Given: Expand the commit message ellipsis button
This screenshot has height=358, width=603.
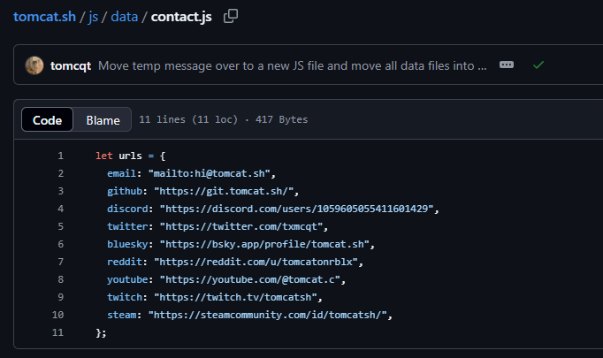Looking at the screenshot, I should [507, 65].
